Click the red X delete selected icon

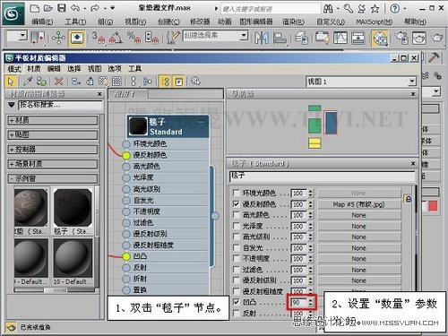(x=59, y=81)
